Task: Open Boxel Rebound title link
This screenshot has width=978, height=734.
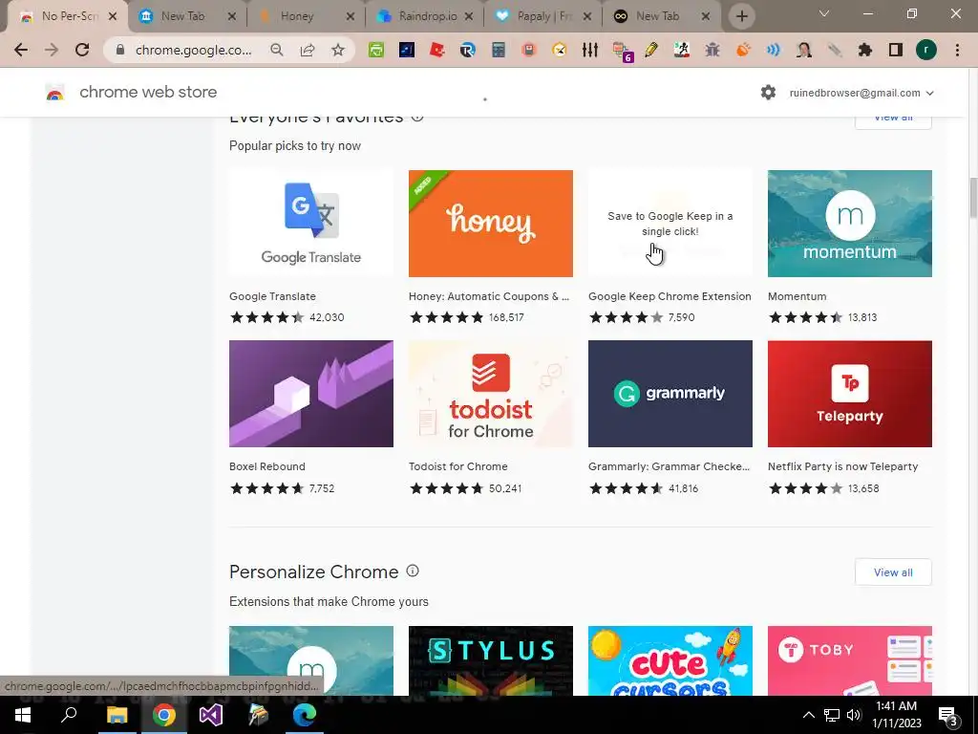Action: coord(267,466)
